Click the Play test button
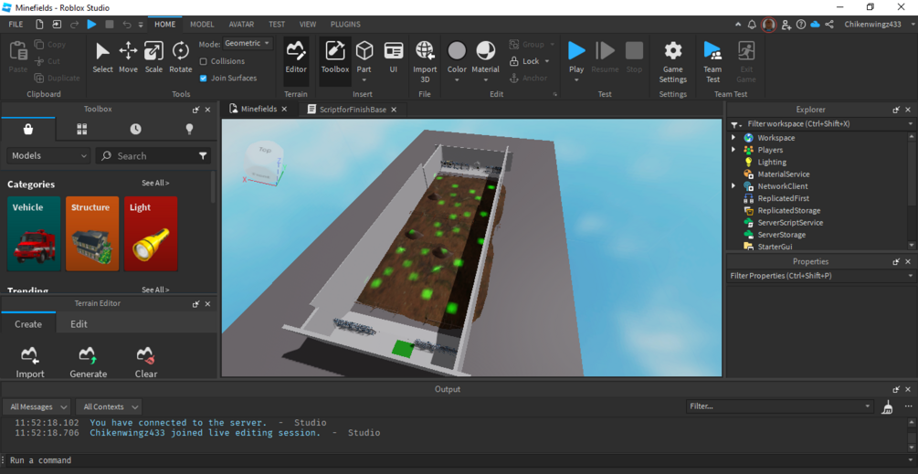Image resolution: width=918 pixels, height=474 pixels. pos(576,51)
